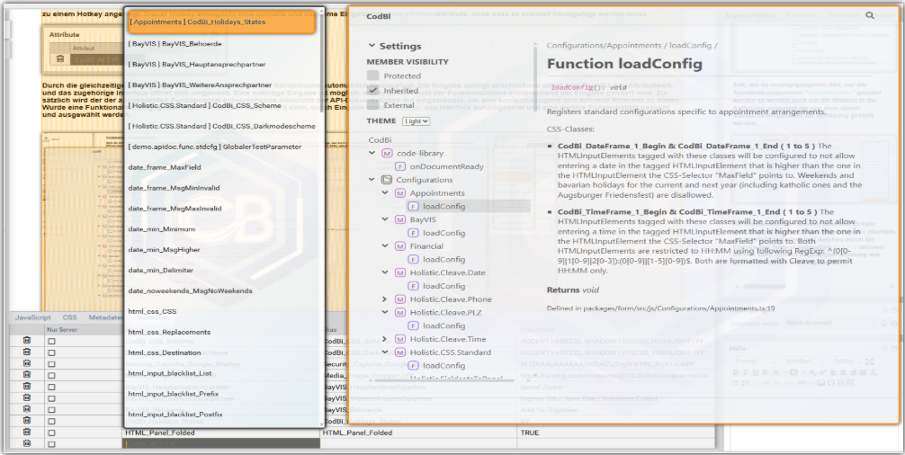This screenshot has width=905, height=455.
Task: Switch to the JavaScript tab
Action: coord(32,317)
